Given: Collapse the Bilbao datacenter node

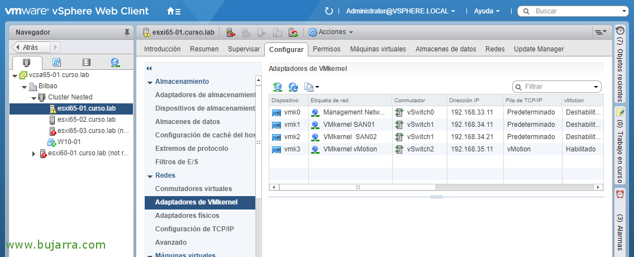Looking at the screenshot, I should [24, 87].
